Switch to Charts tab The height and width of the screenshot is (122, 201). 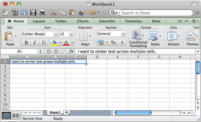[x=83, y=21]
